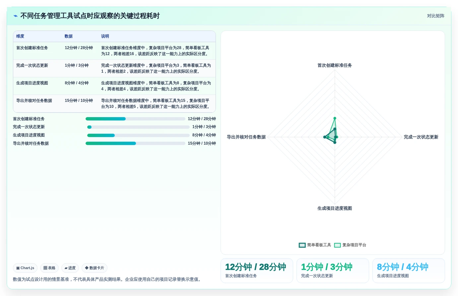Screen dimensions: 458x296
Task: Select table cell 完成一次状态更新
Action: pyautogui.click(x=32, y=65)
